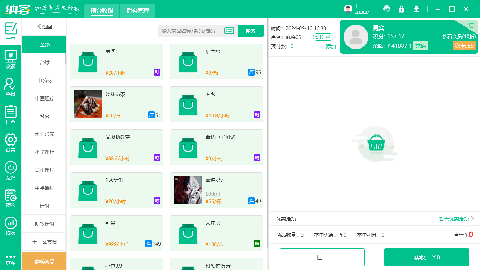Image resolution: width=480 pixels, height=270 pixels.
Task: Click the lock icon in the title bar
Action: pyautogui.click(x=401, y=8)
